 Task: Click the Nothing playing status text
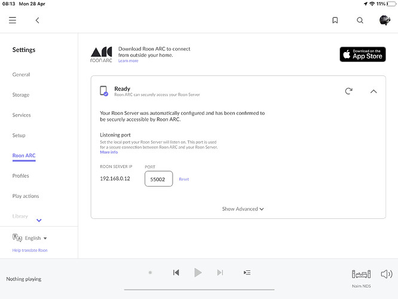pyautogui.click(x=24, y=279)
